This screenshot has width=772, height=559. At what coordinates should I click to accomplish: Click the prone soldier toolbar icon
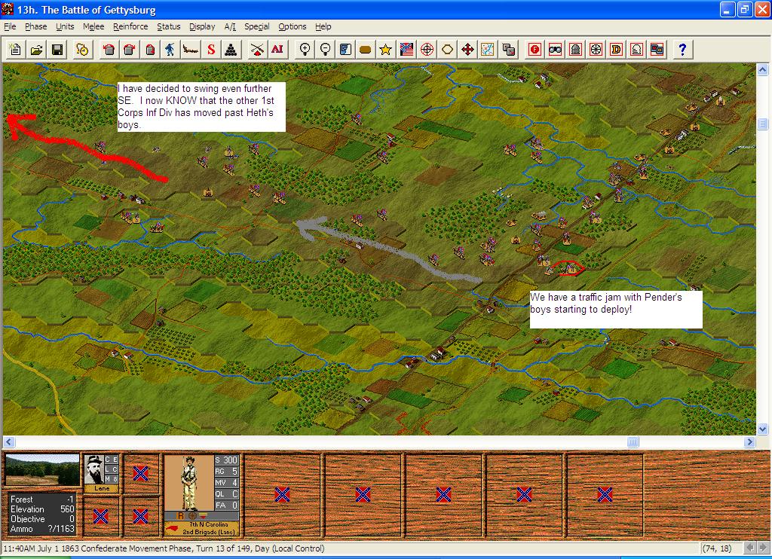point(191,49)
